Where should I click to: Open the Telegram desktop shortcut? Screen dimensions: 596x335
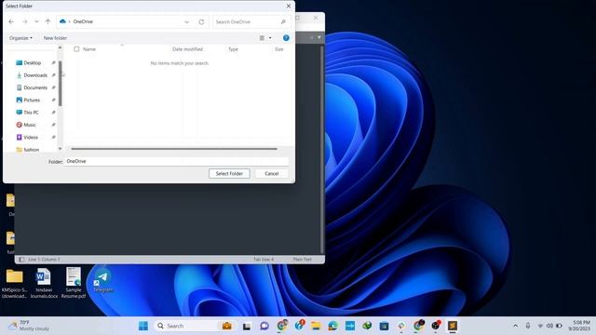(x=102, y=281)
